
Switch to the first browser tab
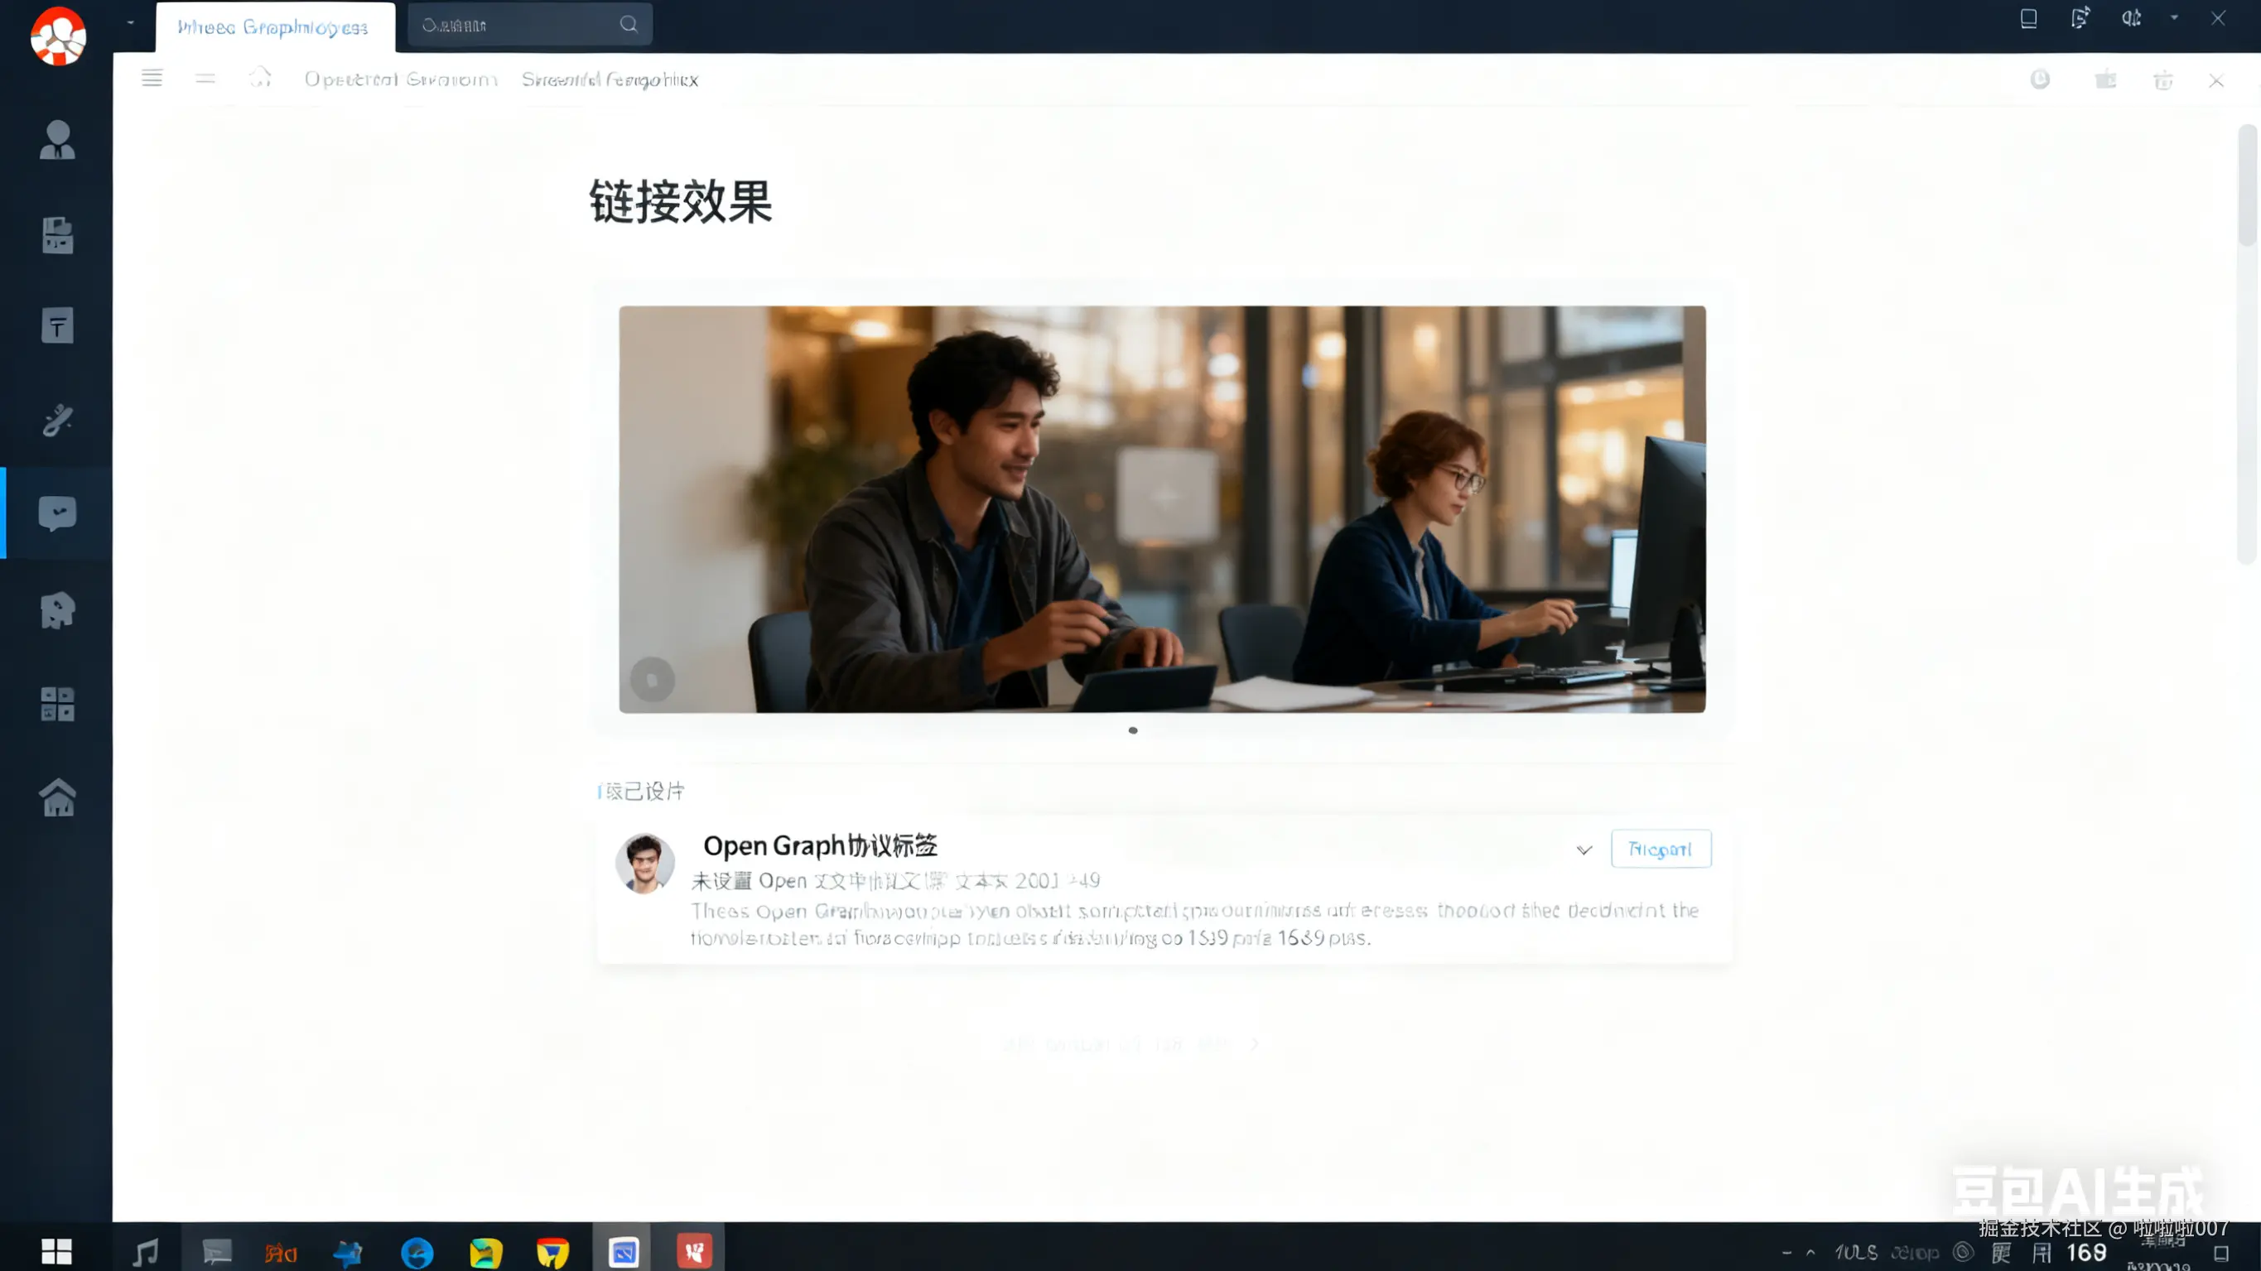point(274,27)
